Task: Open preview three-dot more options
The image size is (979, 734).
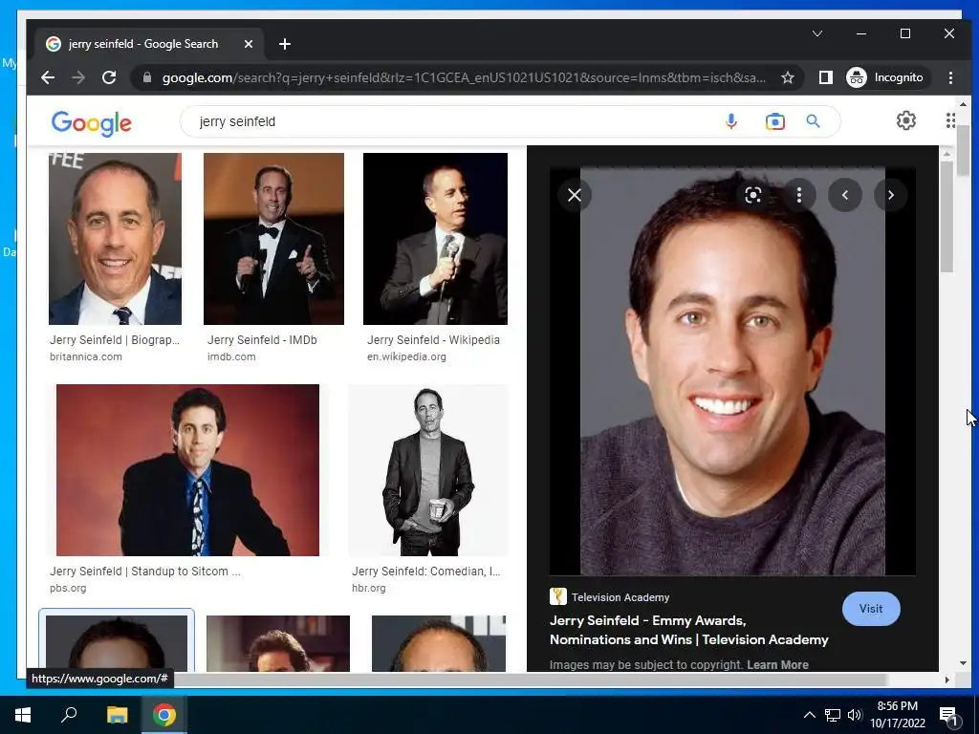Action: click(x=799, y=195)
